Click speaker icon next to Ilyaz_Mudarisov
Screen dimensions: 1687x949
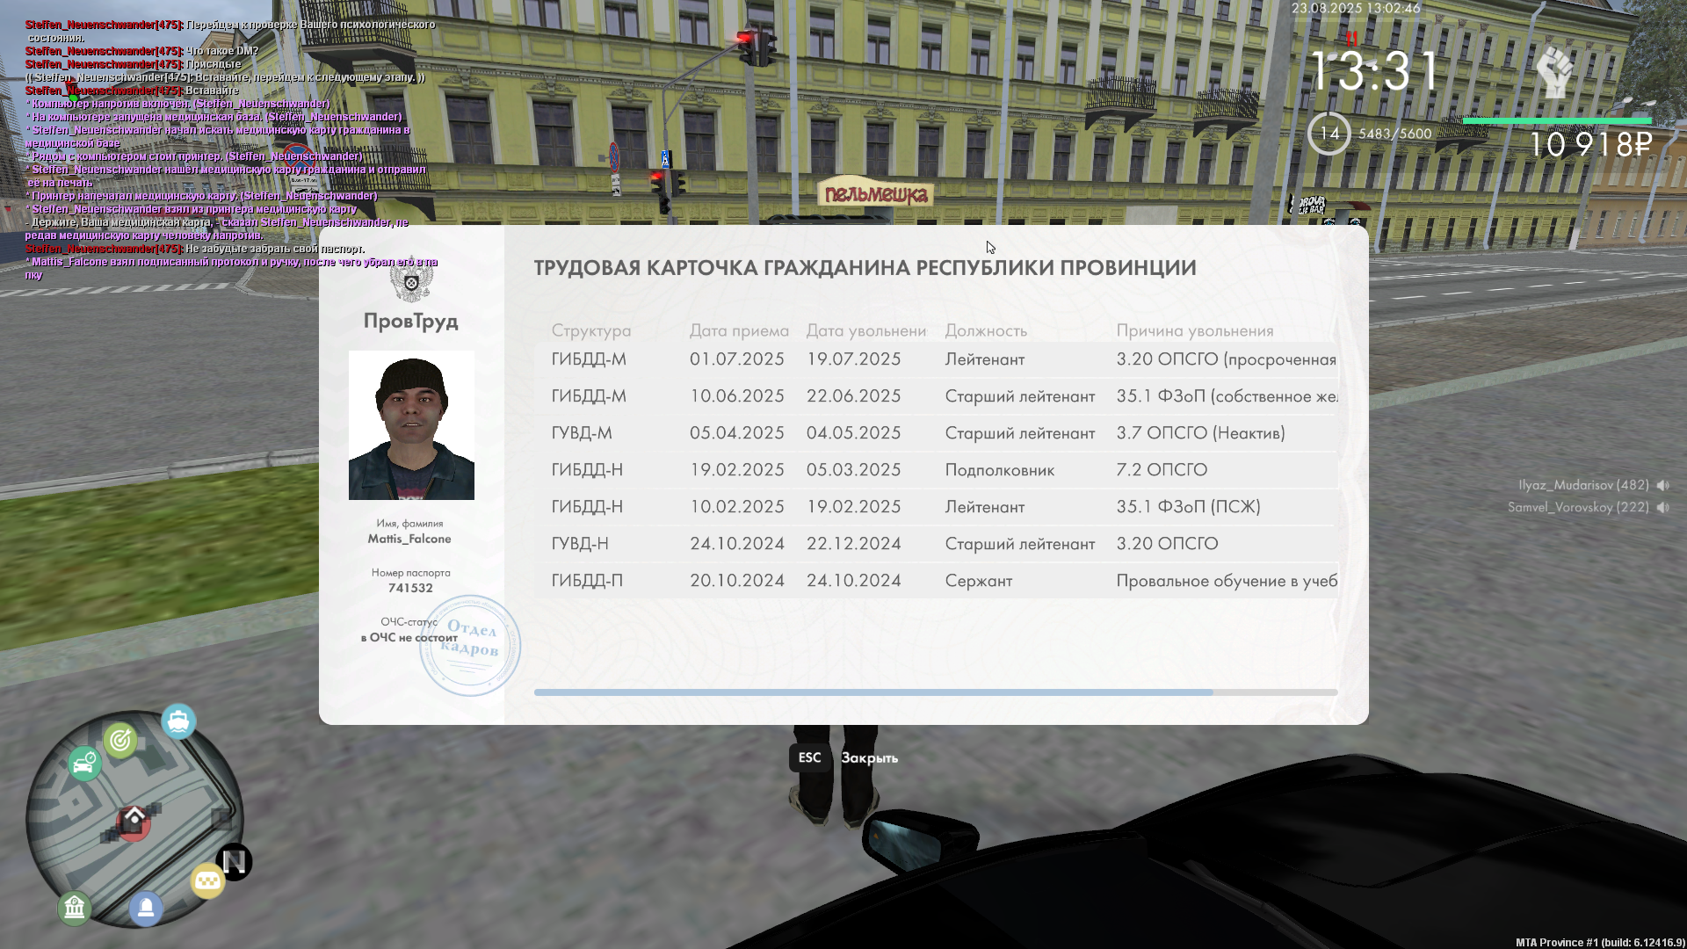coord(1662,485)
